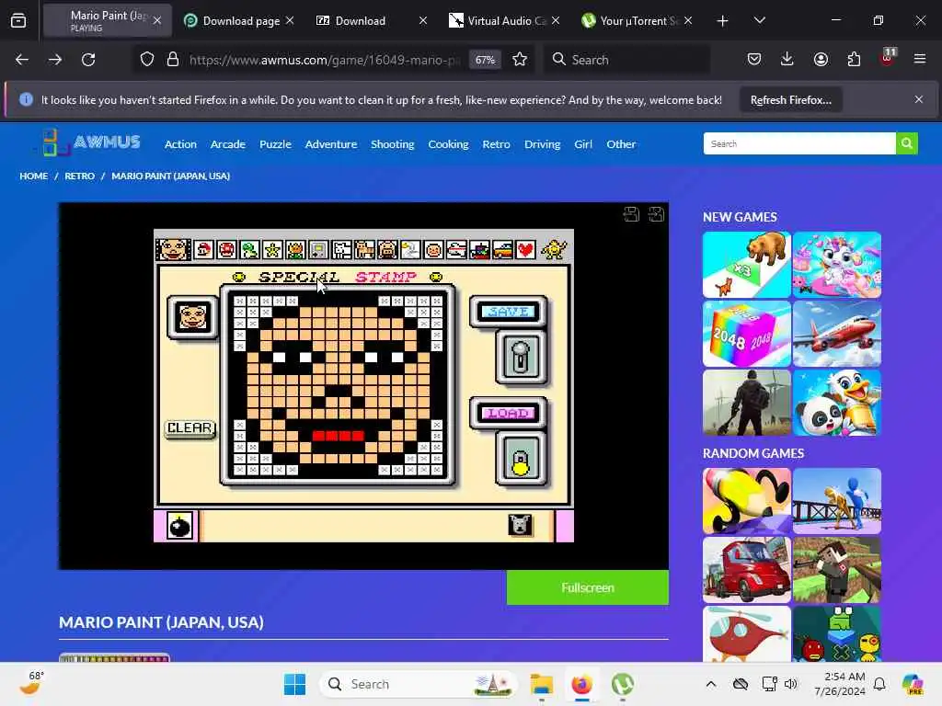
Task: Flip the save switch lever
Action: tap(521, 357)
